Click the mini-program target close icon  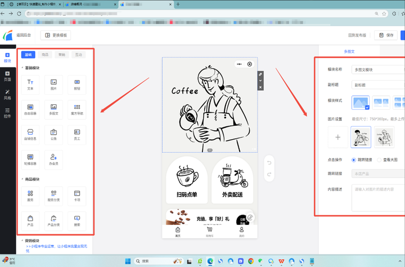[250, 64]
